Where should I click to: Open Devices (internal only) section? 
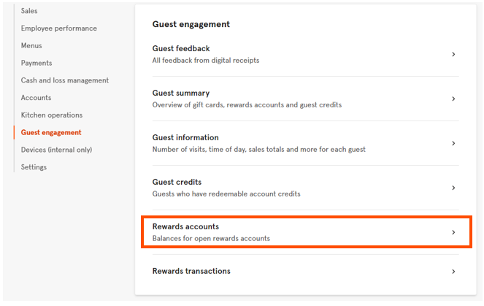click(x=56, y=150)
